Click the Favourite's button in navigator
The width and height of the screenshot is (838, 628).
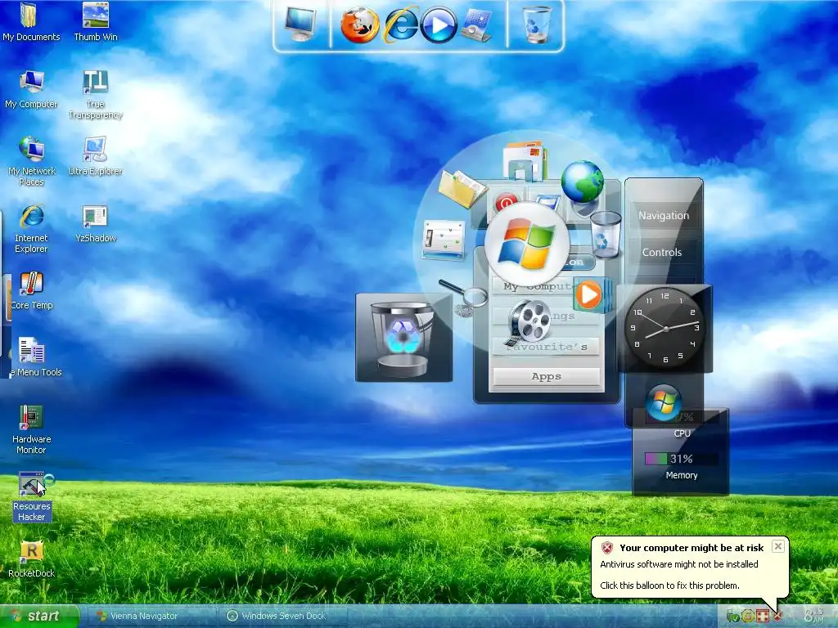546,347
